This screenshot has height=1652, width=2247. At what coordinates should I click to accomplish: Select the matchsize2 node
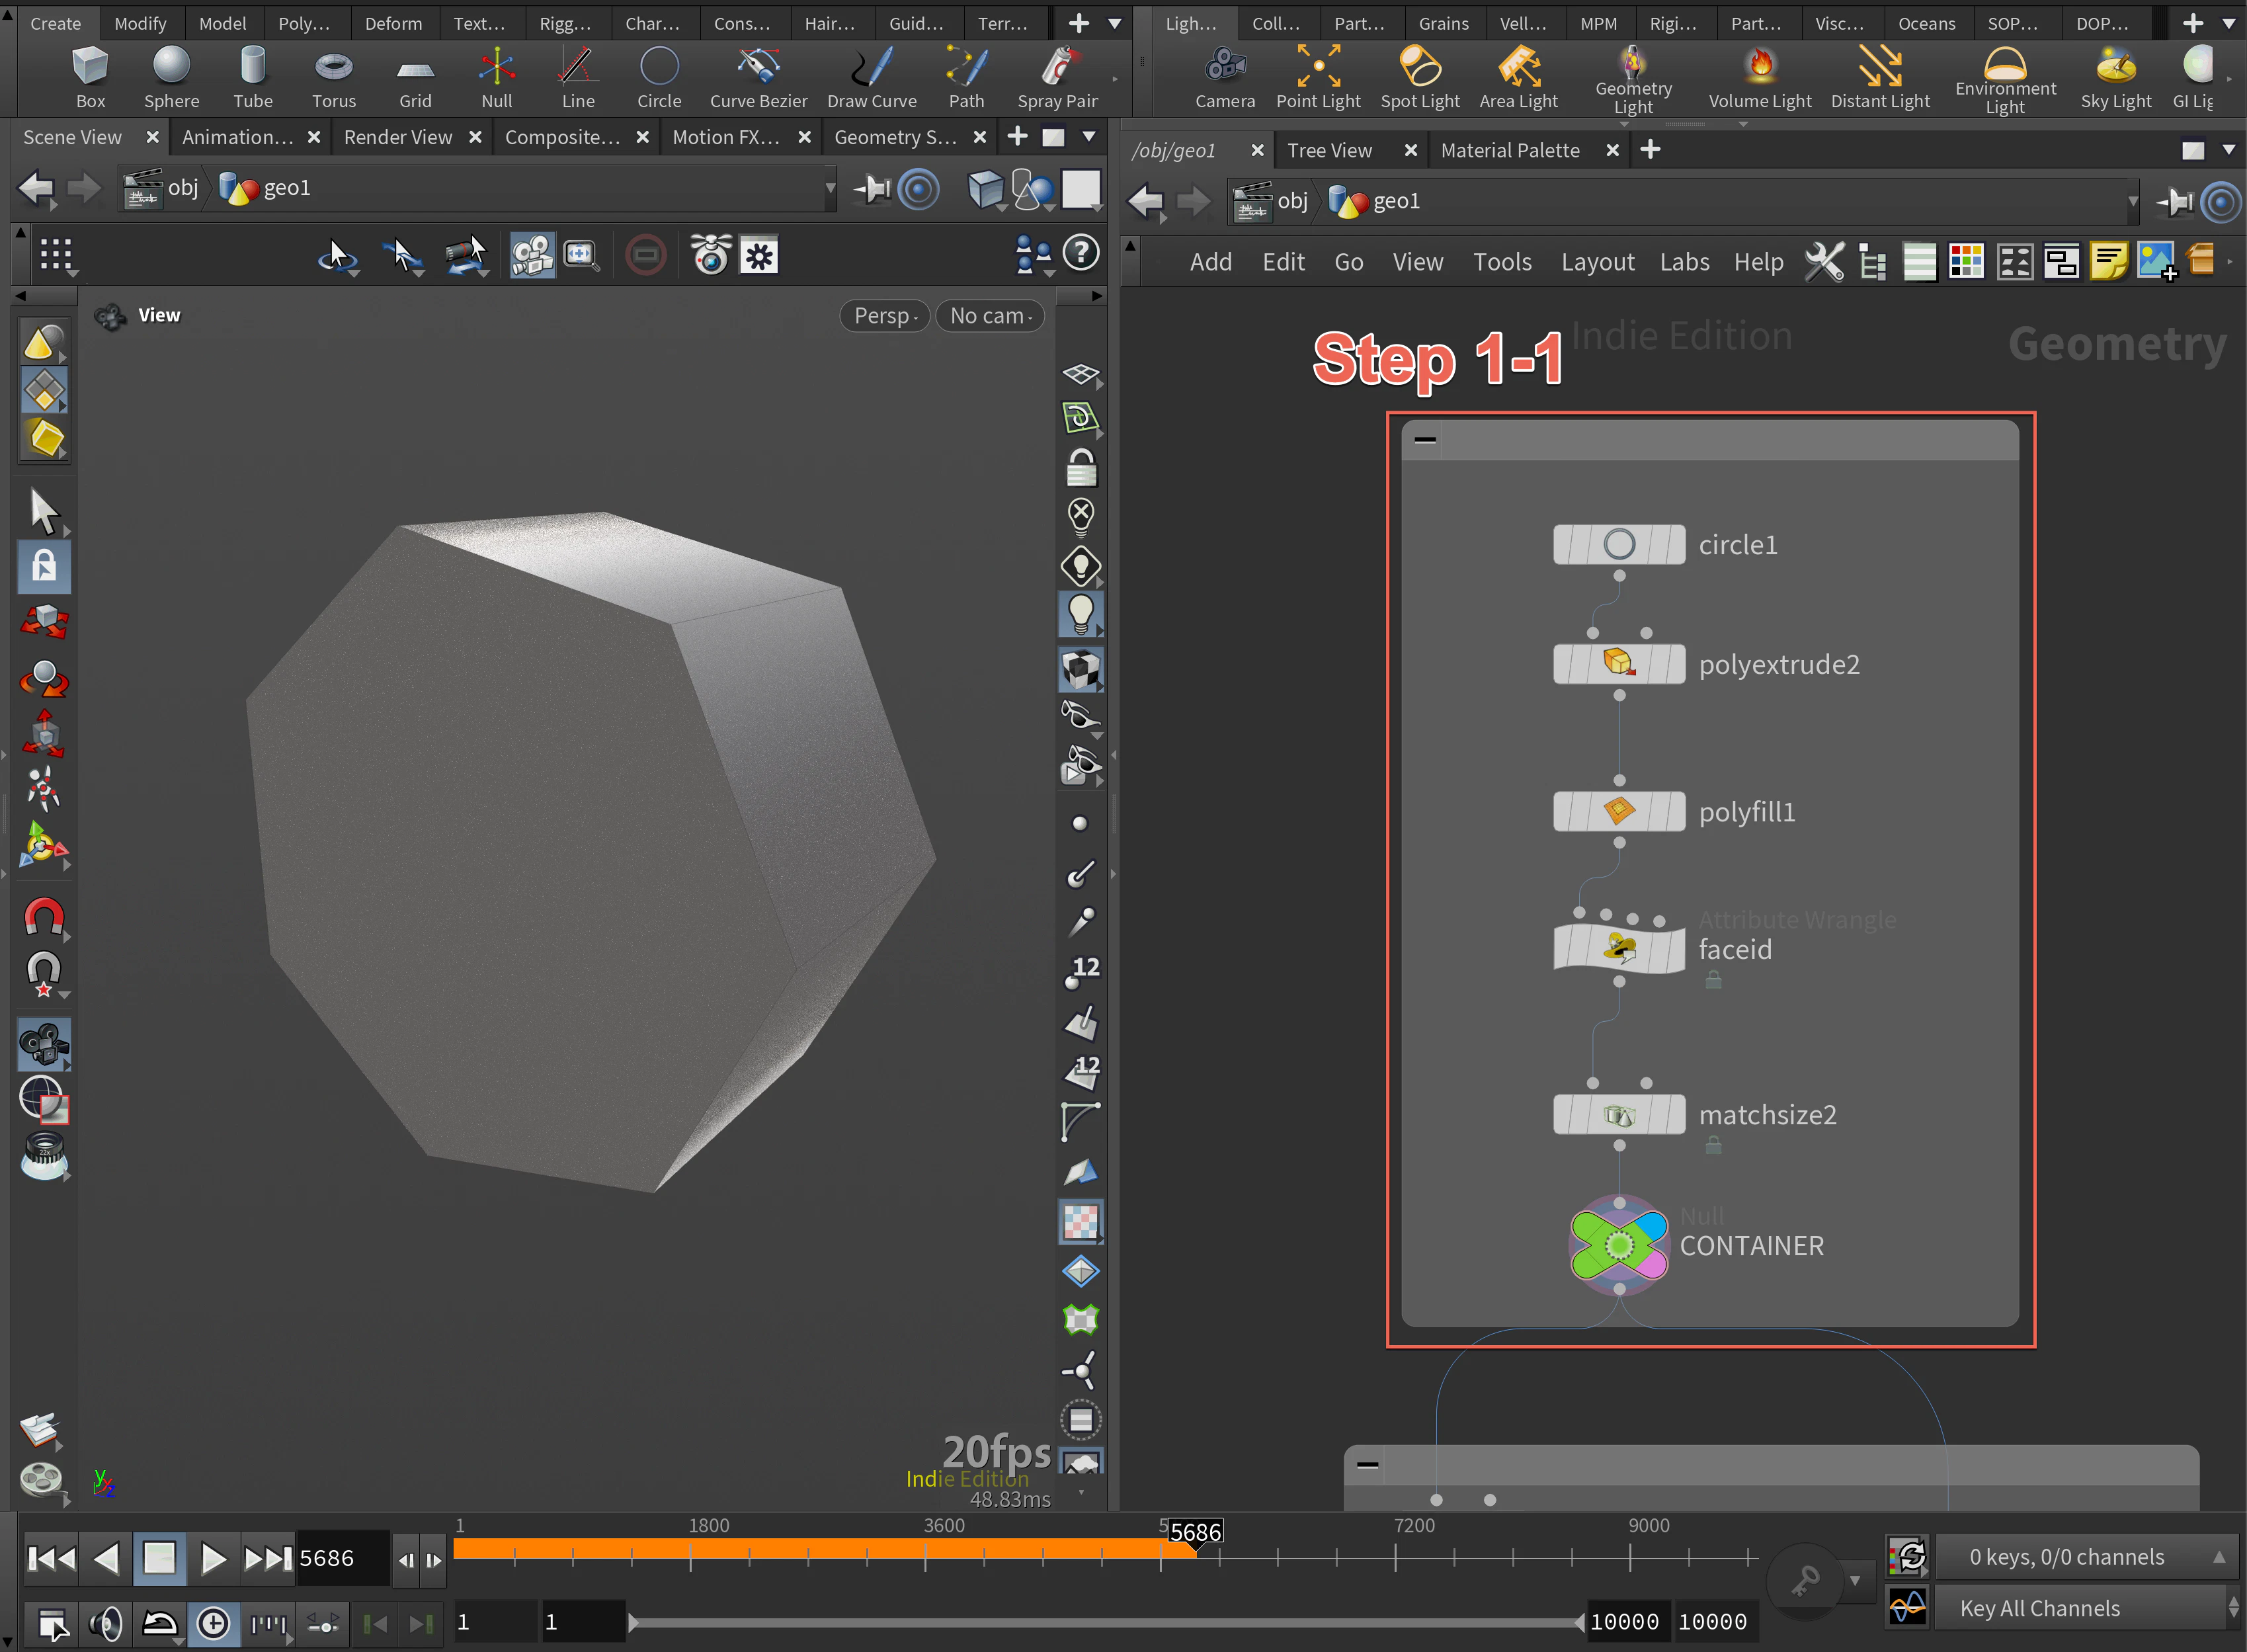1619,1114
